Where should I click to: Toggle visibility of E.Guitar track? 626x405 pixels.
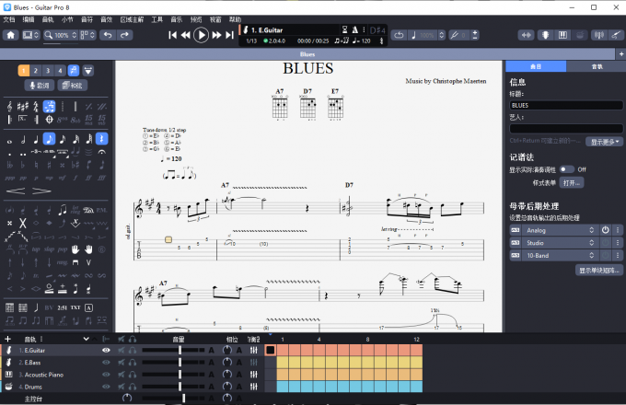[x=106, y=351]
